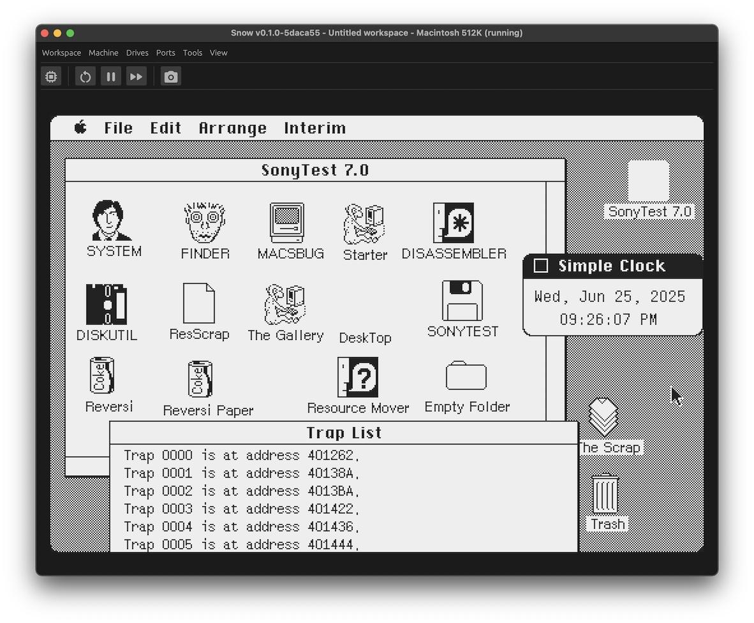Select the Empty Folder icon
This screenshot has width=754, height=623.
point(466,375)
